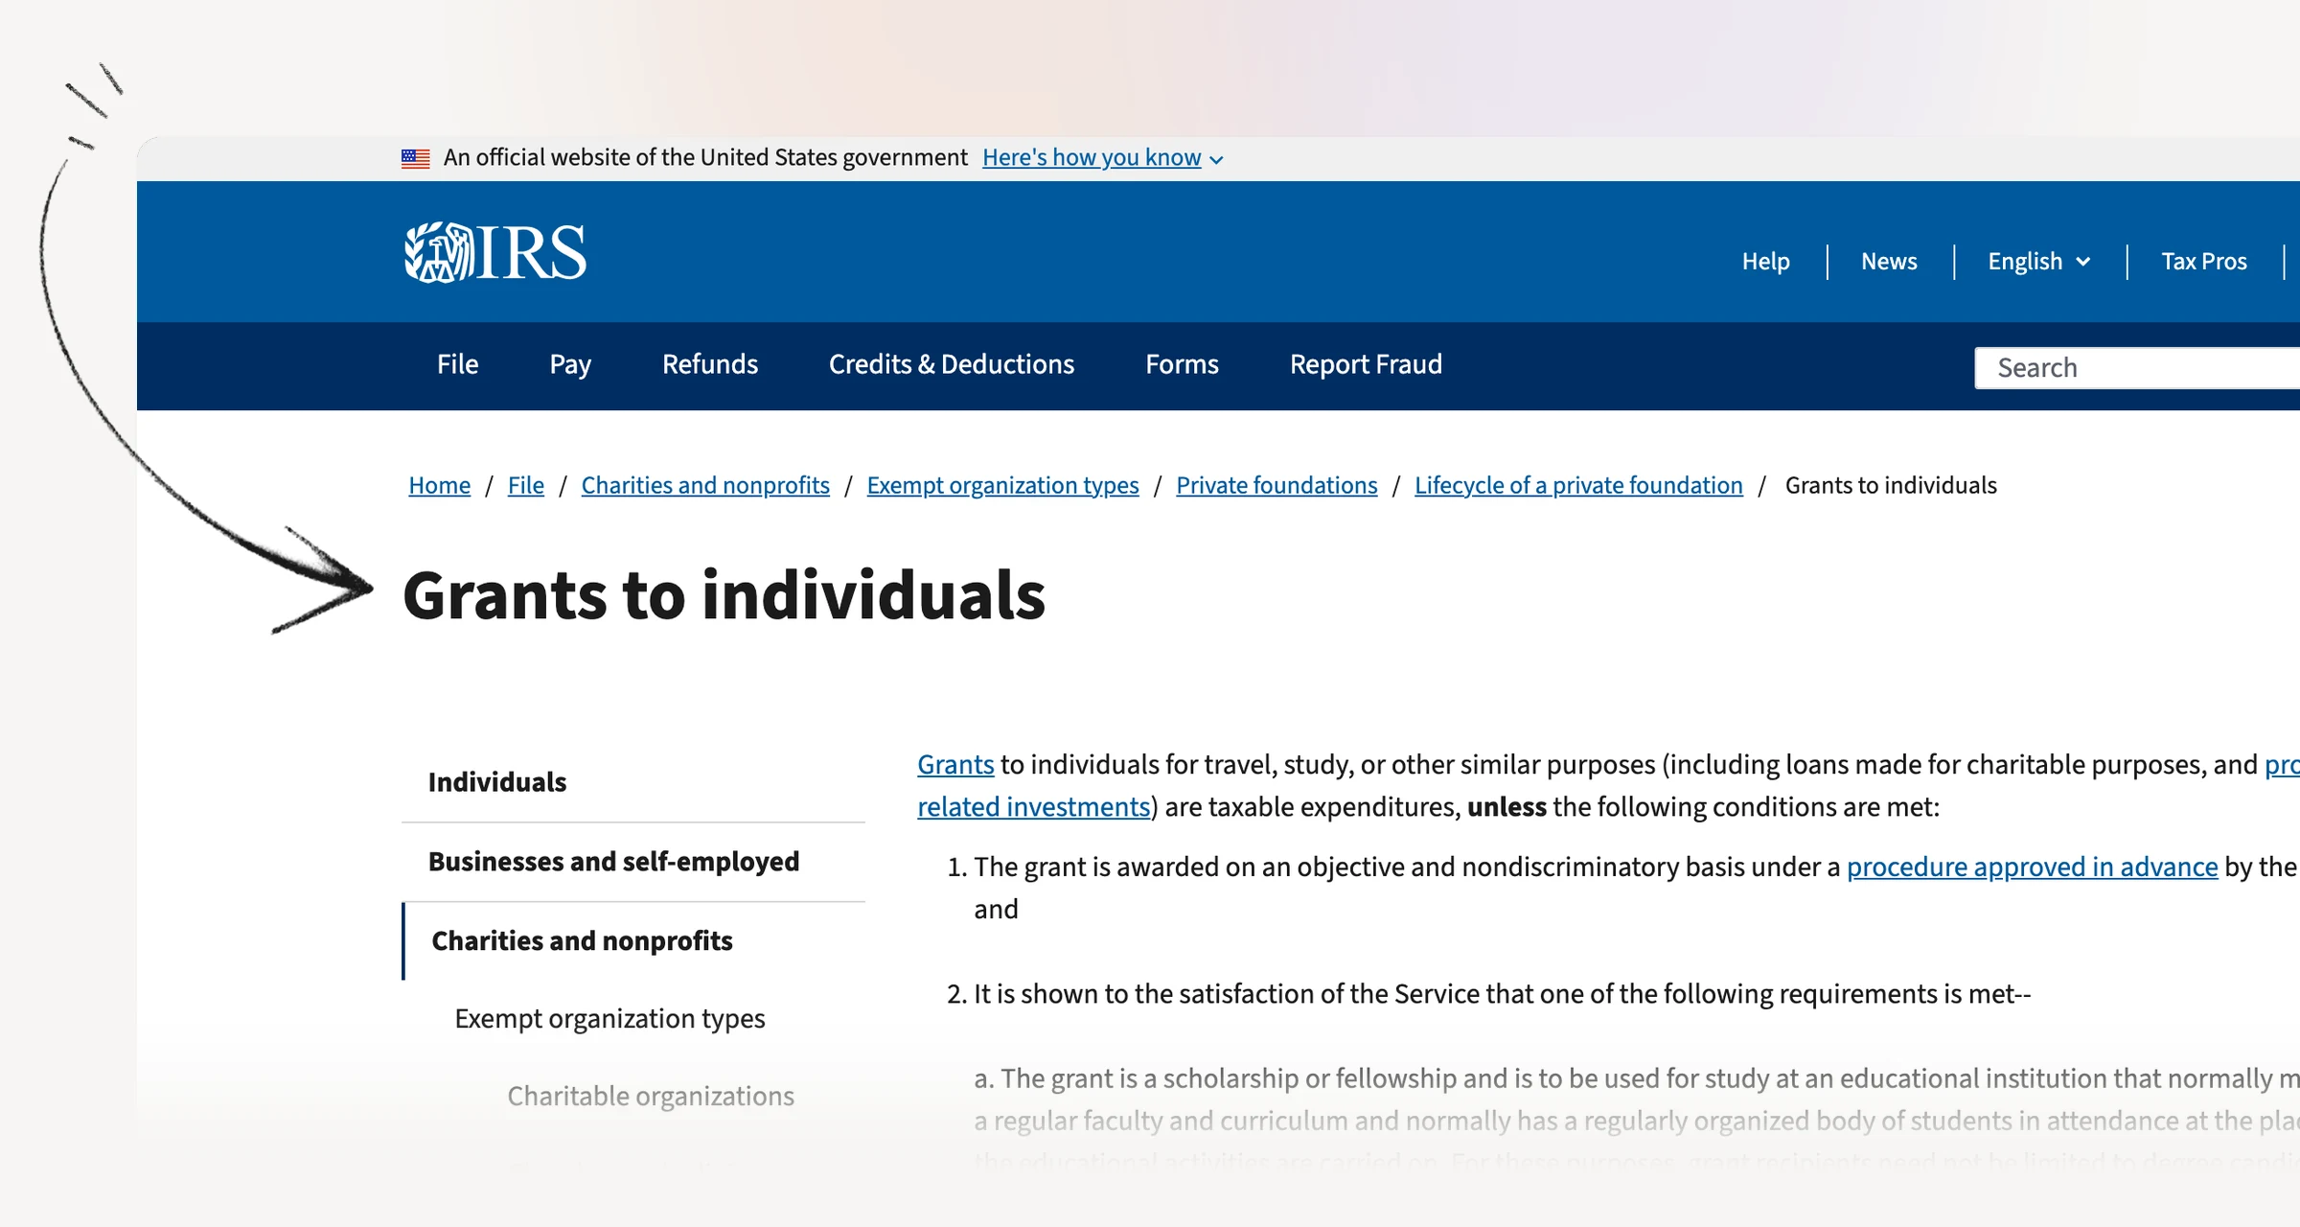The height and width of the screenshot is (1227, 2300).
Task: Click the Private foundations breadcrumb
Action: pyautogui.click(x=1276, y=485)
